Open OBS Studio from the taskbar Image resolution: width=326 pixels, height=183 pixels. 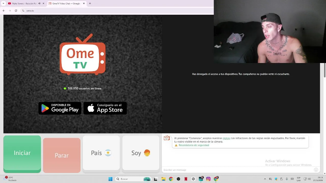[179, 179]
